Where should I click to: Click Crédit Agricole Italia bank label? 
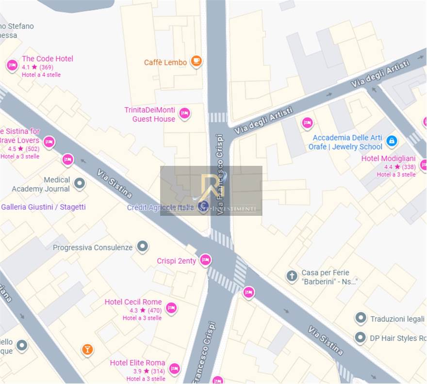pos(161,208)
